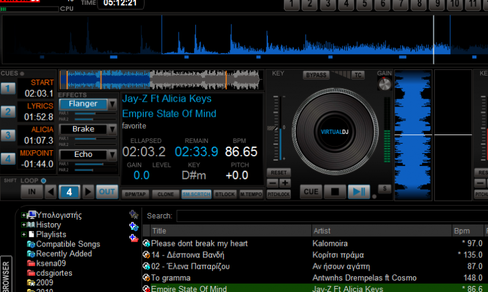Click the Search input field
The width and height of the screenshot is (488, 292).
332,216
